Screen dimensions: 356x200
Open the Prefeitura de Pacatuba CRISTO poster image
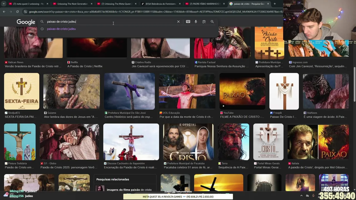tap(188, 142)
